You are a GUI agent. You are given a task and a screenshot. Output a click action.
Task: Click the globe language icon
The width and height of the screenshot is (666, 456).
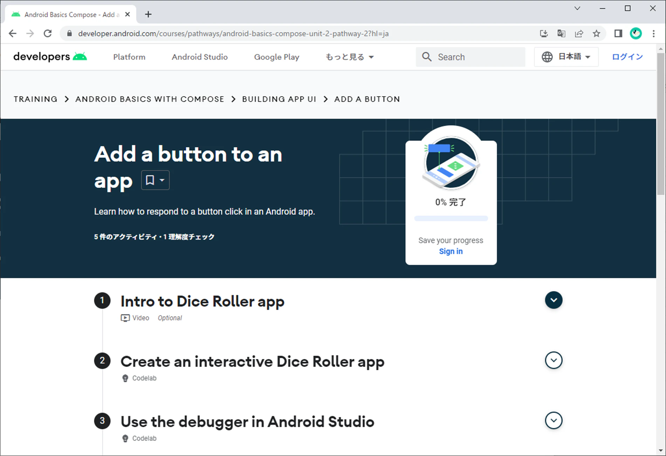(x=547, y=57)
